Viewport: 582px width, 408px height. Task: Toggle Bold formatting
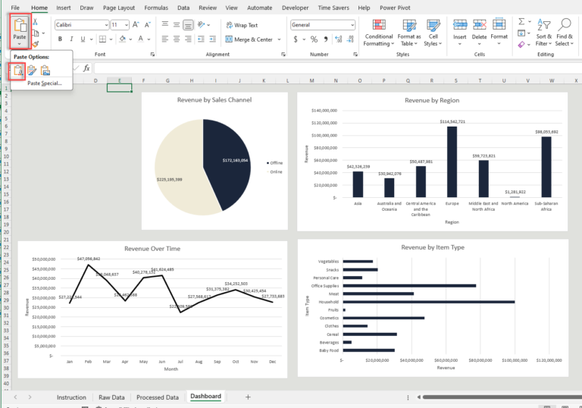point(60,39)
